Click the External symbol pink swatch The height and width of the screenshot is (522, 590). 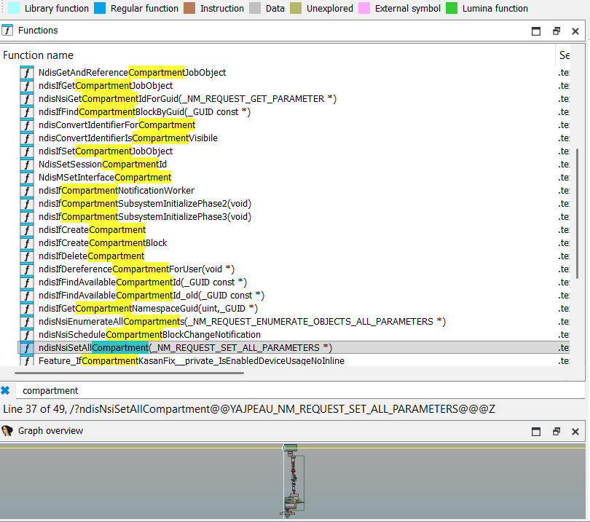point(363,9)
